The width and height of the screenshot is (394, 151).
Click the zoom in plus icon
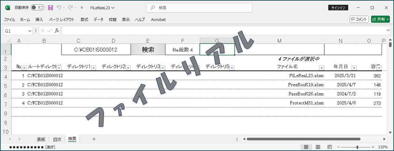pyautogui.click(x=373, y=147)
